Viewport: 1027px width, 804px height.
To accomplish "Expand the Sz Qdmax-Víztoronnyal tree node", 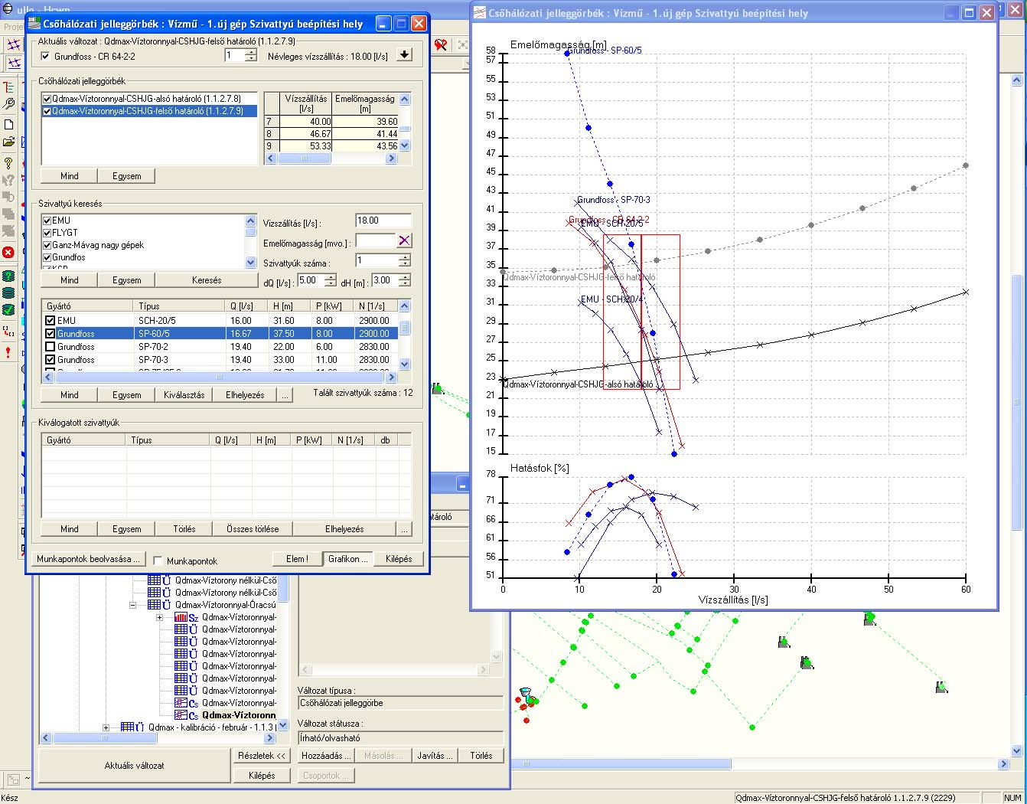I will tap(159, 617).
